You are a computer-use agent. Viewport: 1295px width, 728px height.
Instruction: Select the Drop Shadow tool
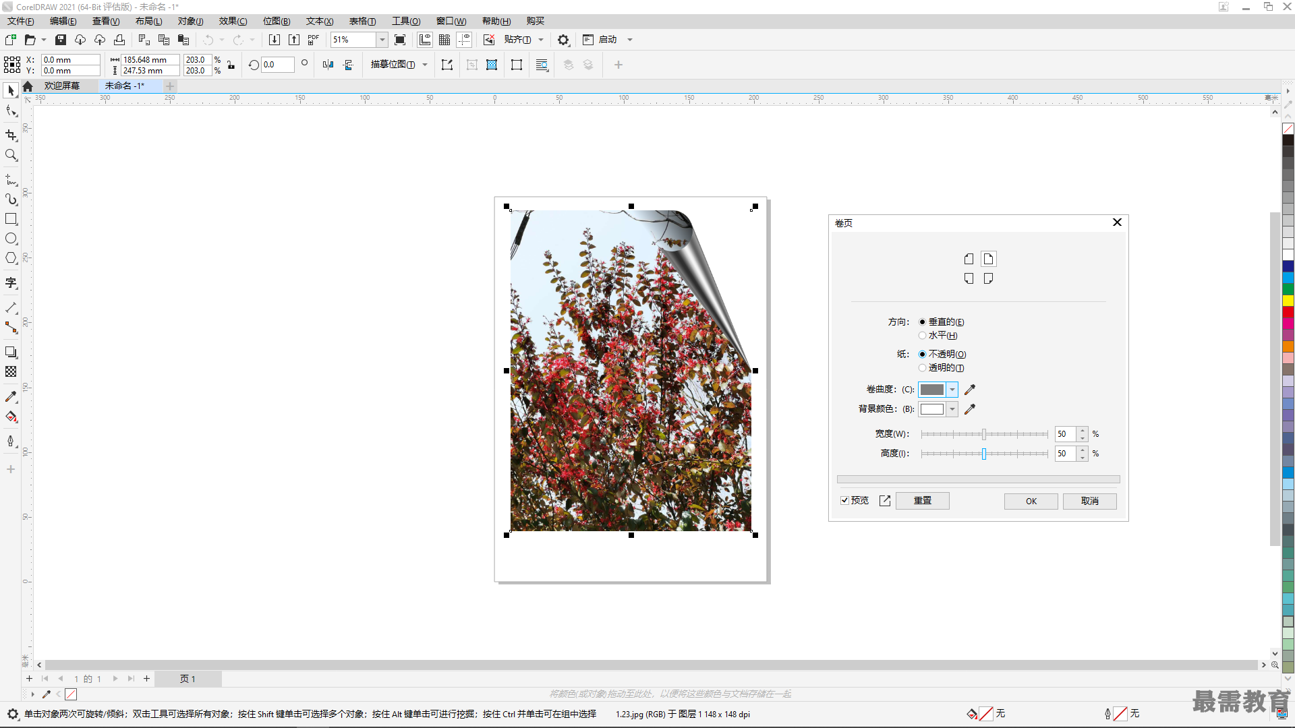pos(11,352)
